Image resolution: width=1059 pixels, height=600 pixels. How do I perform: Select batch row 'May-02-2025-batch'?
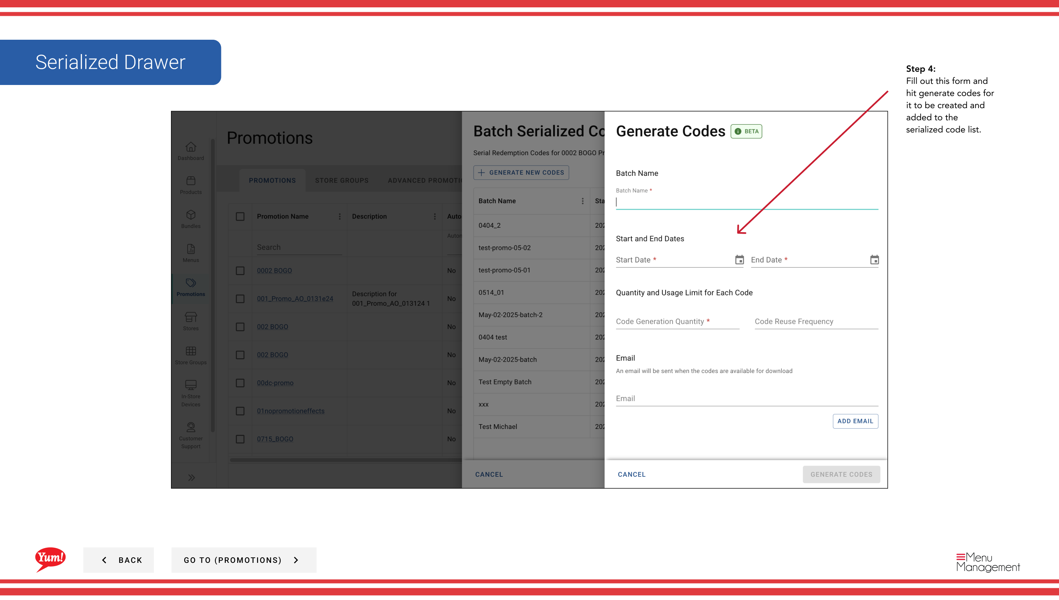(x=539, y=359)
